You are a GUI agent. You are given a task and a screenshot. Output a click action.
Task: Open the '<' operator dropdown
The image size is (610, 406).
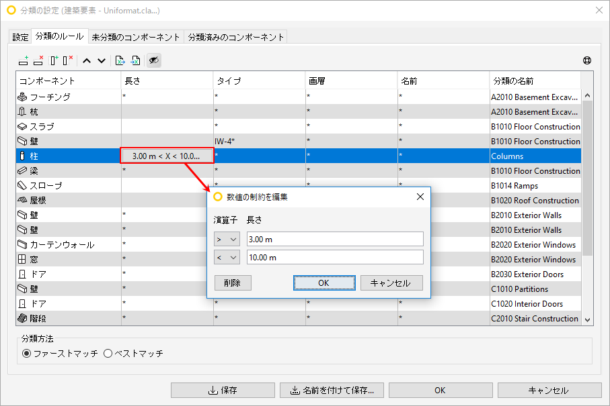click(227, 257)
